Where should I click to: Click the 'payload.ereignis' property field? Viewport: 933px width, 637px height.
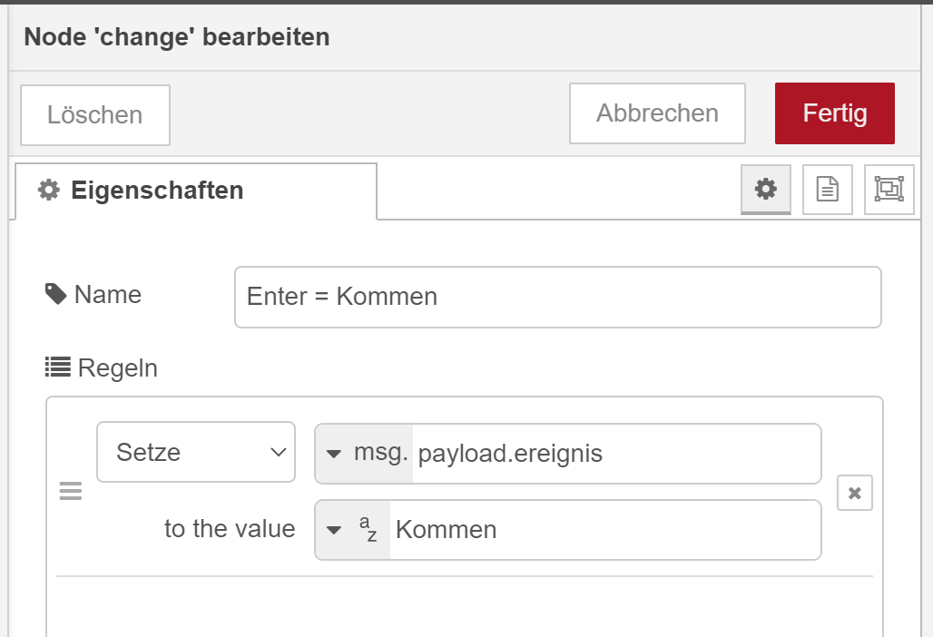click(615, 454)
